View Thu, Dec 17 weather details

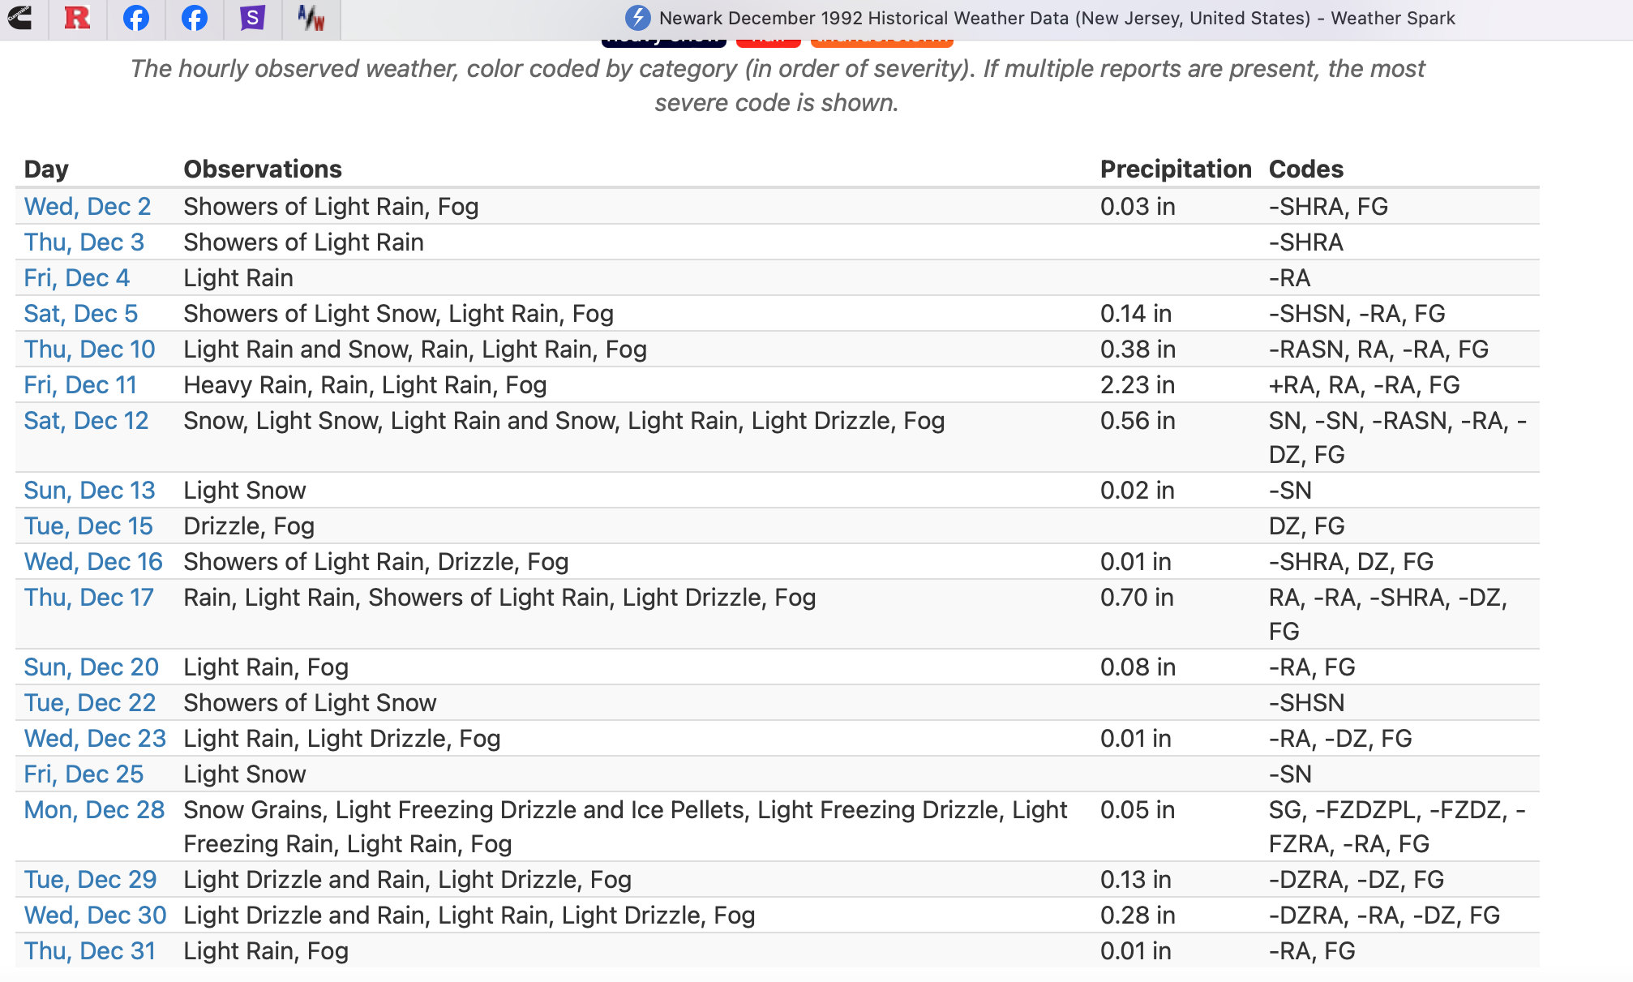coord(88,598)
